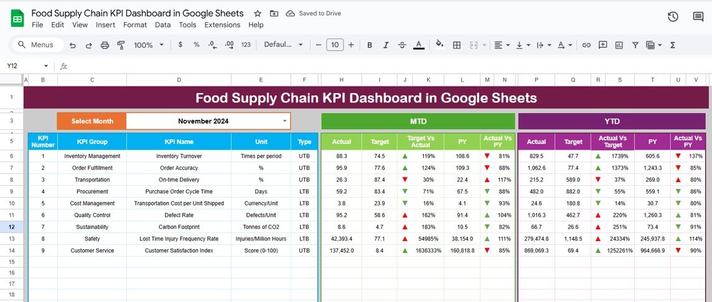
Task: Open text rotation options
Action: [x=564, y=45]
